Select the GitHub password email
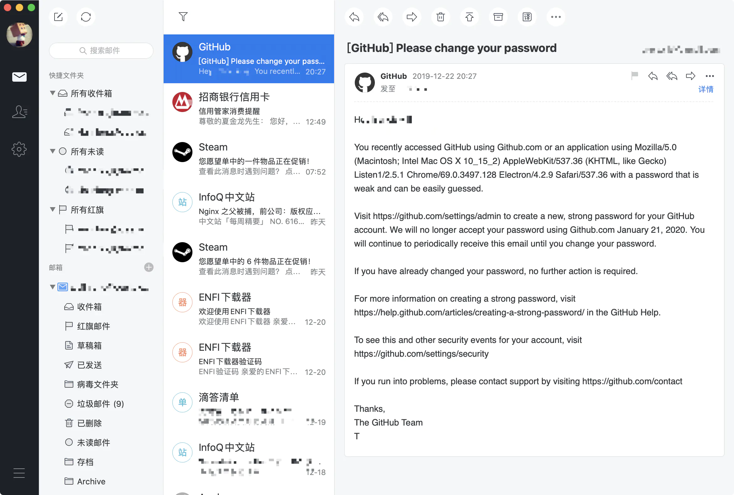This screenshot has width=734, height=495. [249, 59]
